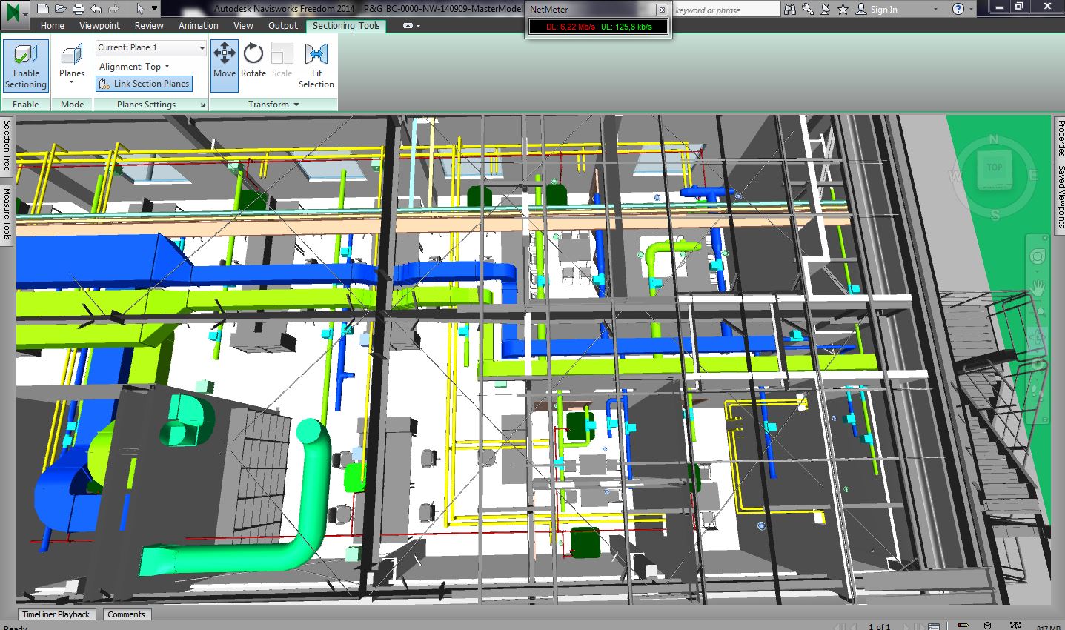Click the Steering Wheels icon on navigation bar

[1038, 256]
